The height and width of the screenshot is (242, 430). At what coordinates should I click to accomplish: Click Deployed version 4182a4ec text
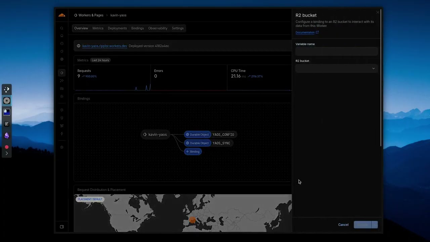pyautogui.click(x=149, y=46)
